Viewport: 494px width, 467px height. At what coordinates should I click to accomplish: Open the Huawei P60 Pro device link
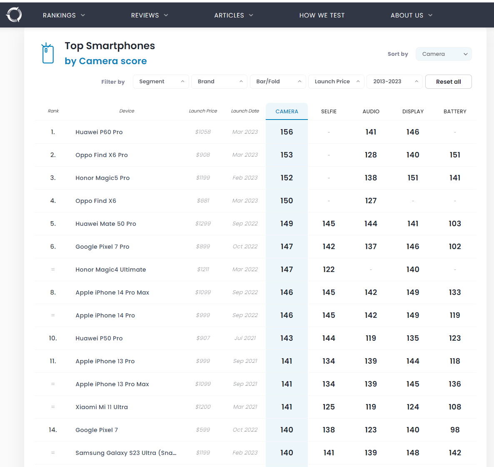coord(99,132)
